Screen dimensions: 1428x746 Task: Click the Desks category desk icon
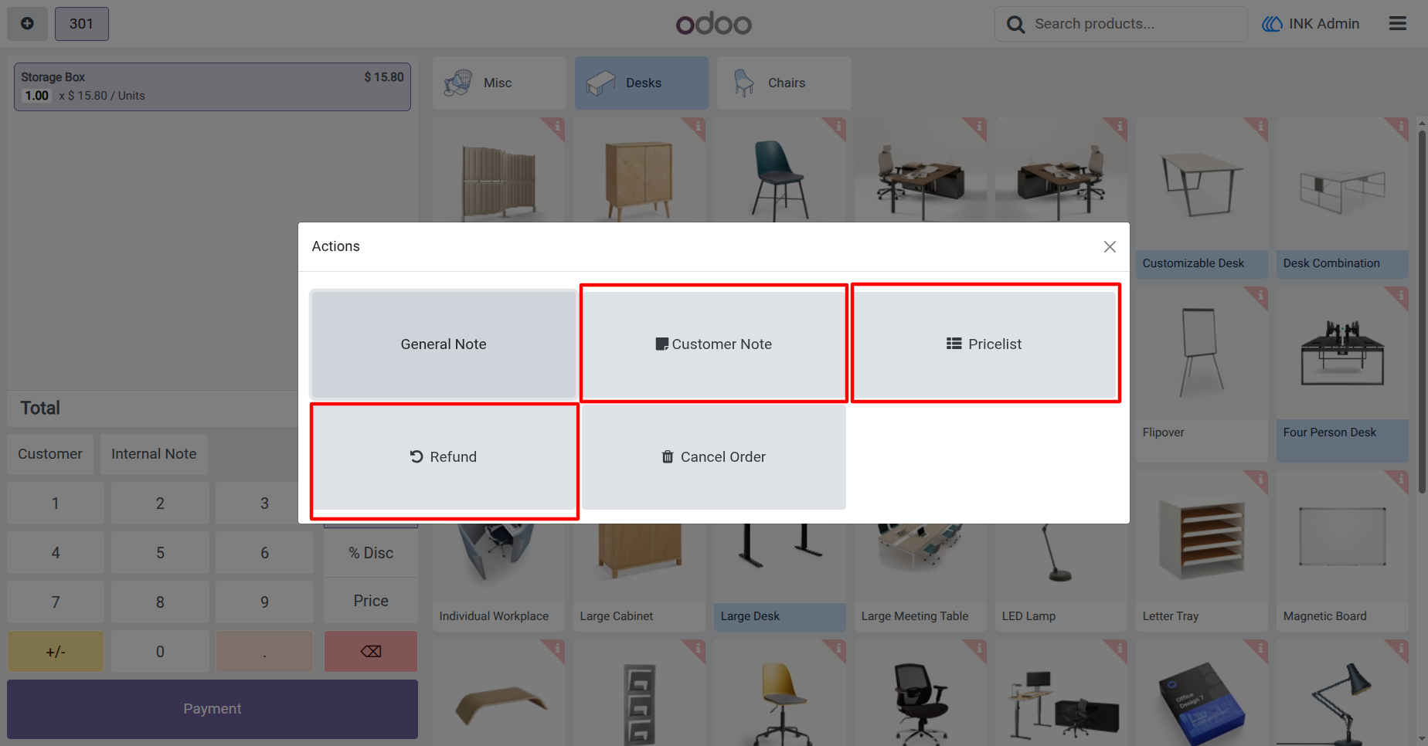click(600, 83)
